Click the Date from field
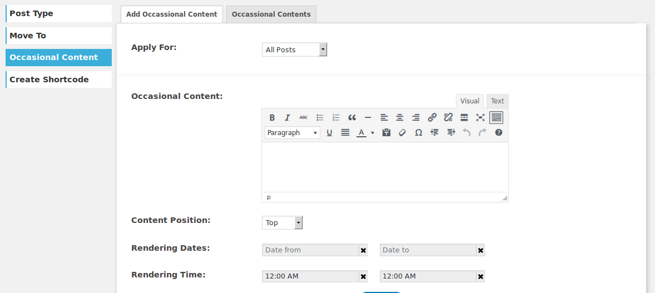The height and width of the screenshot is (293, 655). [310, 250]
